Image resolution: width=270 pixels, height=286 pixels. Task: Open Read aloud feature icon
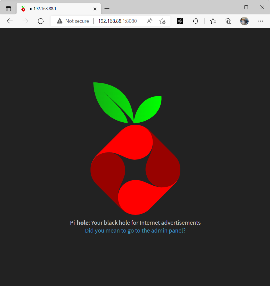(x=149, y=21)
